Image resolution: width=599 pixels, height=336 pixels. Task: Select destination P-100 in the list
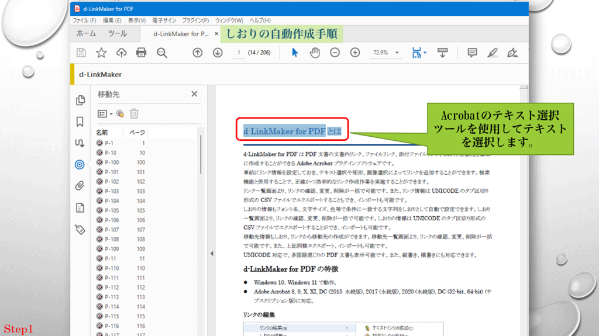point(111,162)
